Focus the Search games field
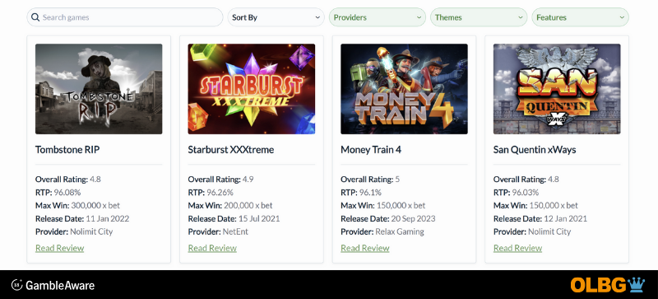The width and height of the screenshot is (658, 299). [125, 17]
